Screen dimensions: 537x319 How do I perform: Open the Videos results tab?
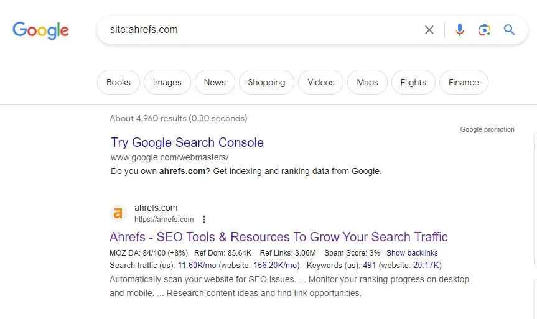(x=321, y=82)
